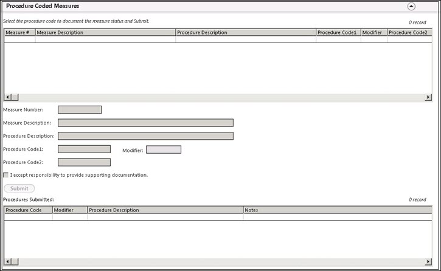Click the Procedure Code1 field

point(84,149)
